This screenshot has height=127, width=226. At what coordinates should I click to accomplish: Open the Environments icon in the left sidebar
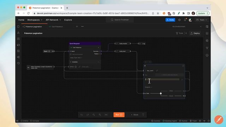18,39
